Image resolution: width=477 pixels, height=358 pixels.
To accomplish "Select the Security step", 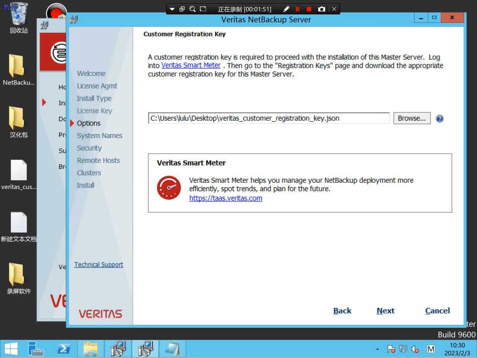I will click(89, 148).
